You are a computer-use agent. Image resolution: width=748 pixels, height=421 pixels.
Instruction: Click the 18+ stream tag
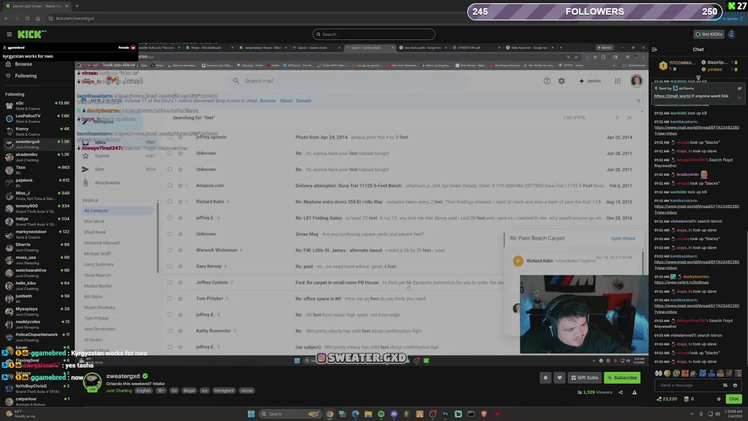(161, 391)
